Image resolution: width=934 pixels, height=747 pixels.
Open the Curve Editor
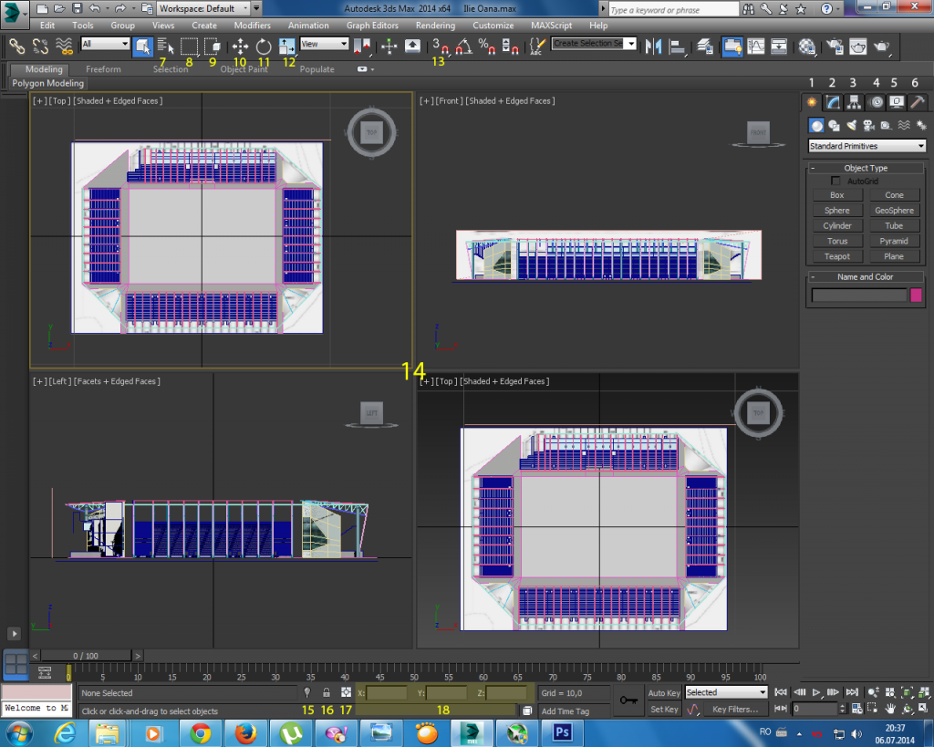coord(756,46)
